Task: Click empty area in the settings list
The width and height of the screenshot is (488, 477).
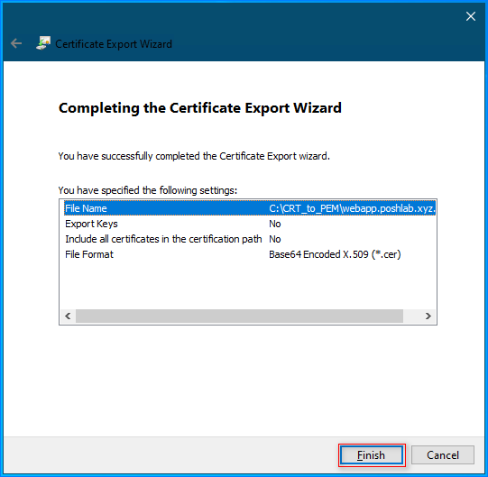Action: [248, 285]
